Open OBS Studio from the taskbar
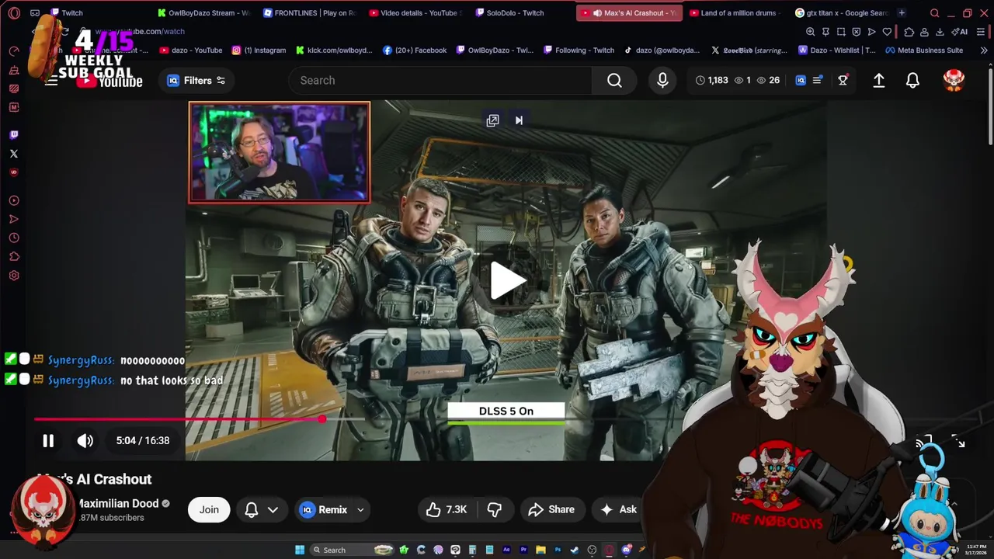 click(592, 550)
